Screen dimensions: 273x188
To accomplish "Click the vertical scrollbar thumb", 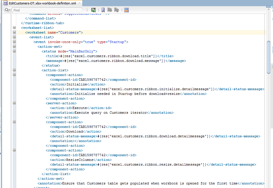I will [x=269, y=57].
